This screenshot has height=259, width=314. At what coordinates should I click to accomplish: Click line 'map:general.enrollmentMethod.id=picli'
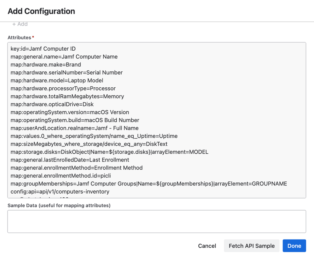pos(61,176)
